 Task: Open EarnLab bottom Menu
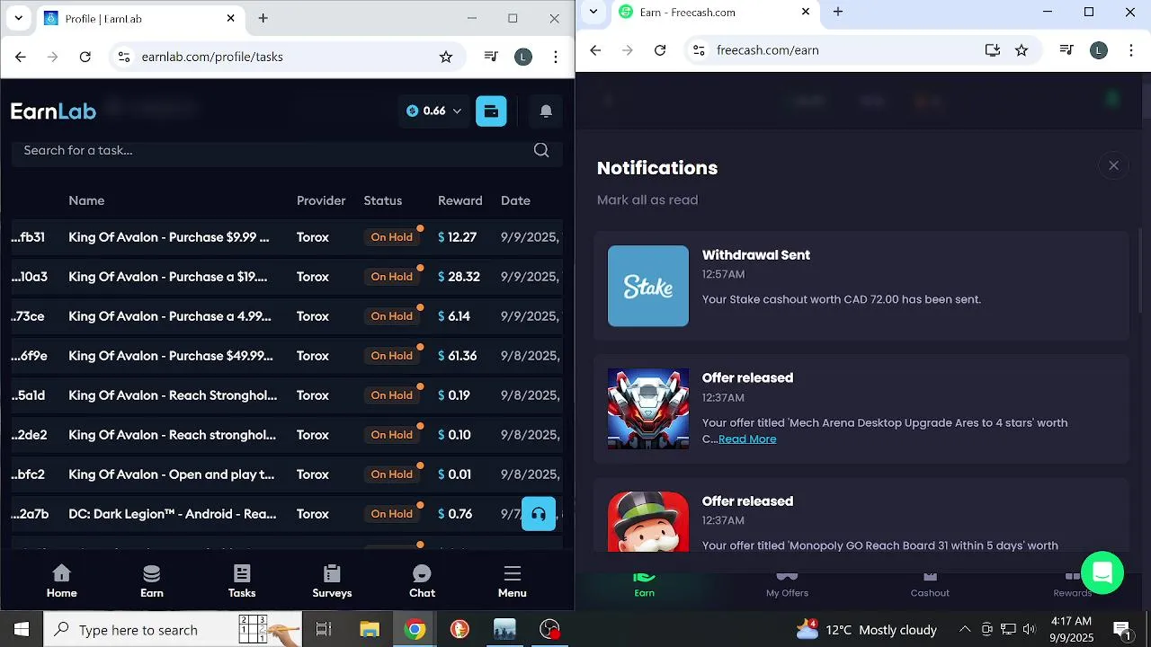tap(513, 581)
